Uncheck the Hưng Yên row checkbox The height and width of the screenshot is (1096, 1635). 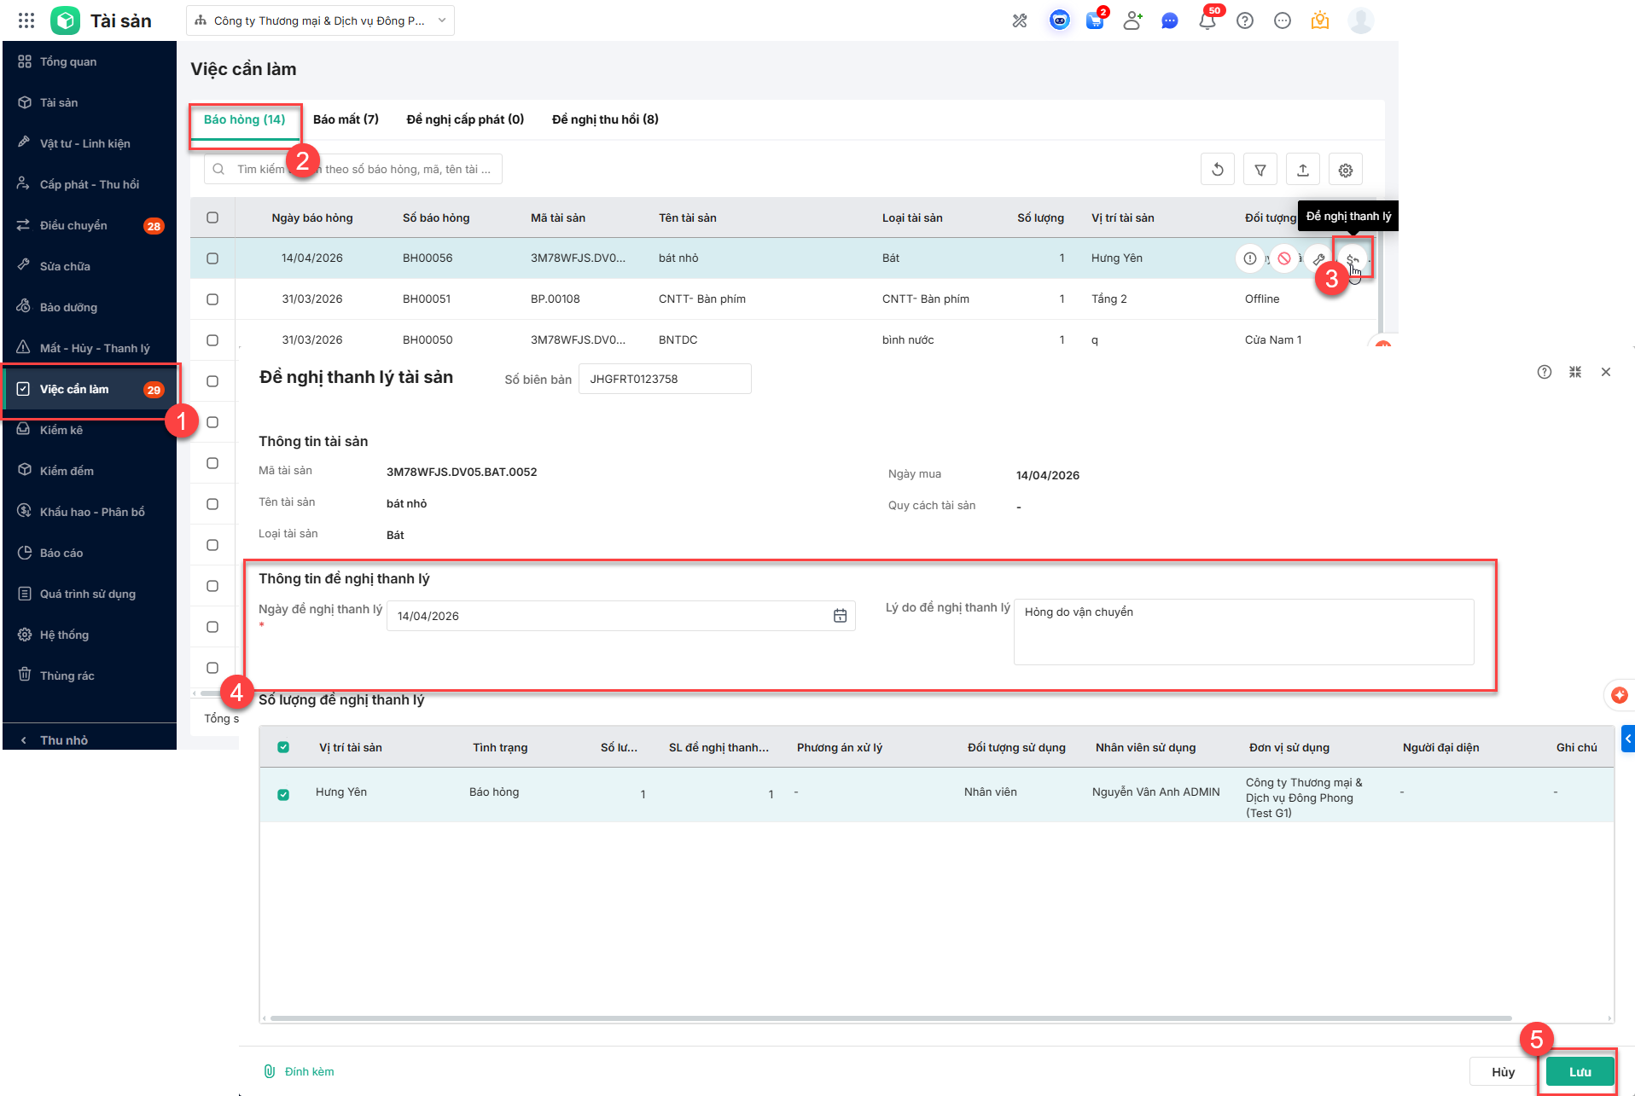pos(283,794)
